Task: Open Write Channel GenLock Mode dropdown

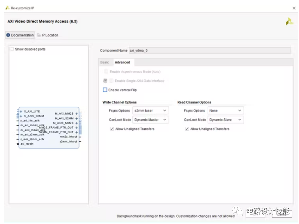Action: pyautogui.click(x=151, y=120)
